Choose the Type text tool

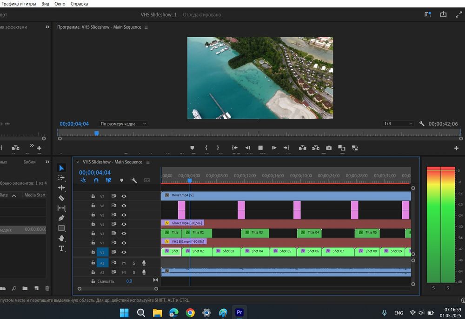[x=61, y=248]
